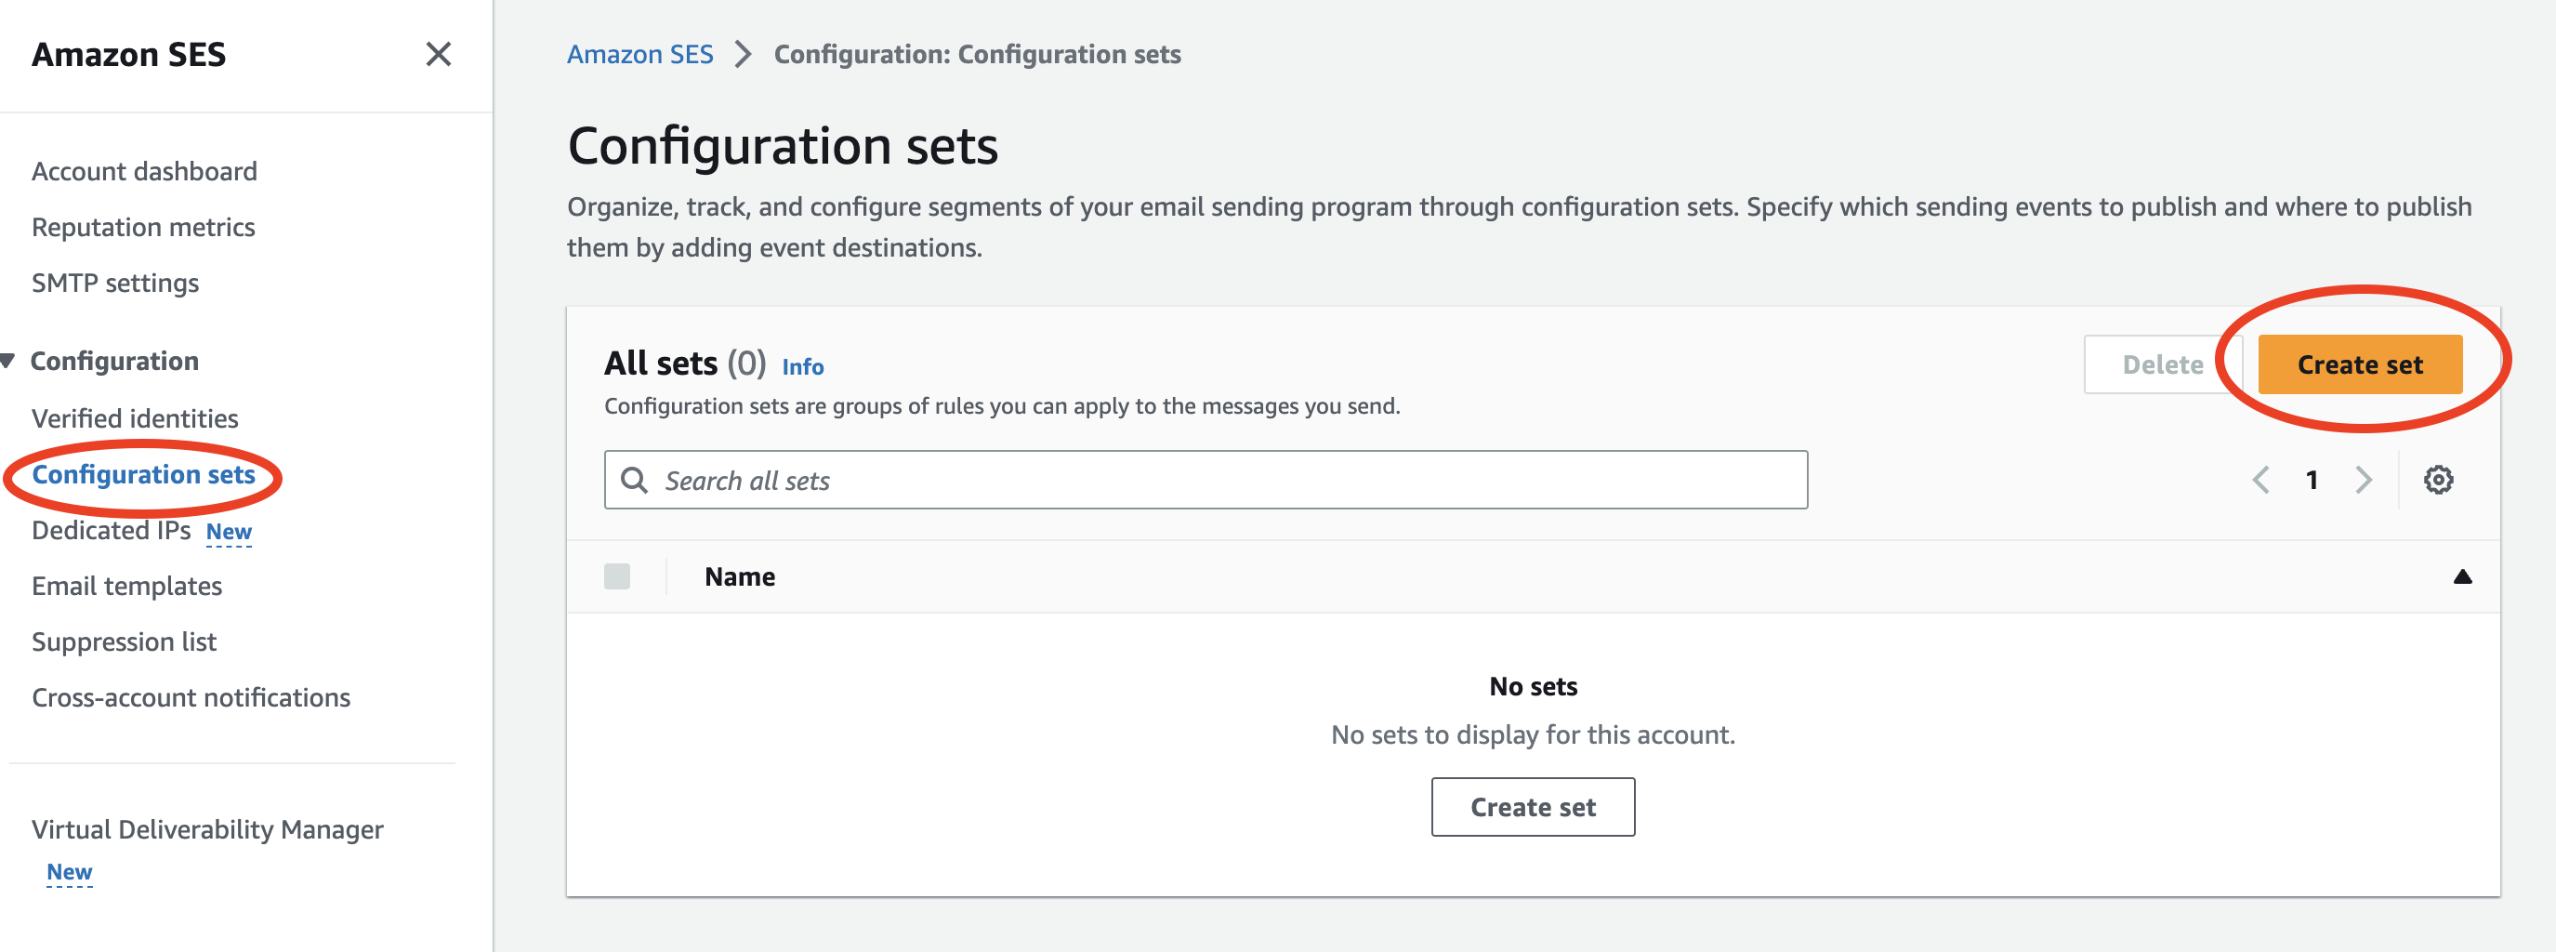Select the next page arrow
This screenshot has width=2556, height=952.
[x=2364, y=480]
